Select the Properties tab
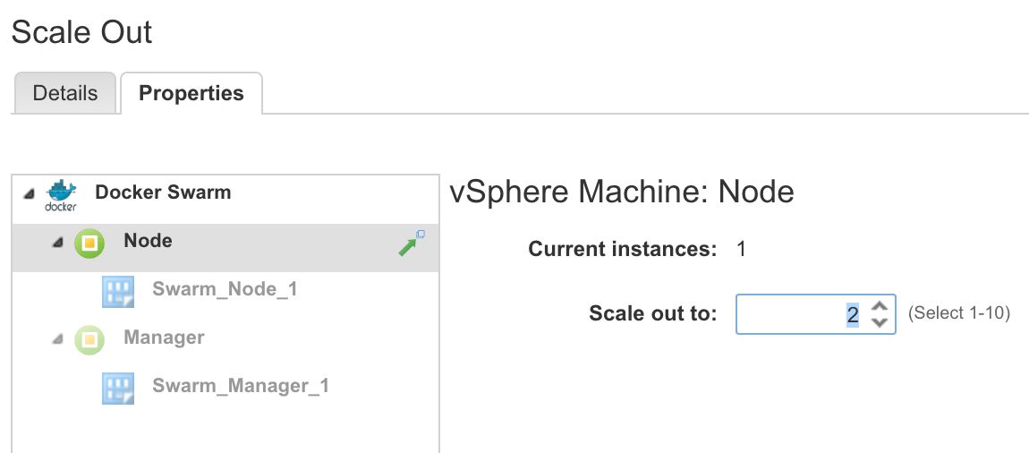This screenshot has height=453, width=1029. pyautogui.click(x=191, y=93)
